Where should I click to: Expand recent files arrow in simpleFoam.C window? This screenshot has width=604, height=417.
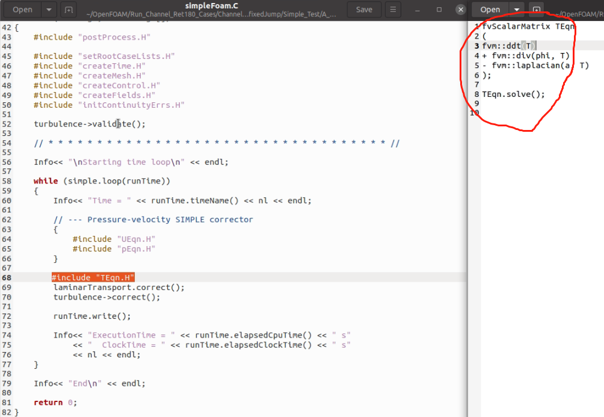[49, 10]
